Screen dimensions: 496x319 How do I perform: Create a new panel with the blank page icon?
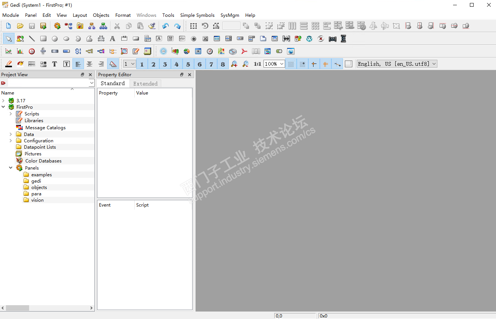9,26
